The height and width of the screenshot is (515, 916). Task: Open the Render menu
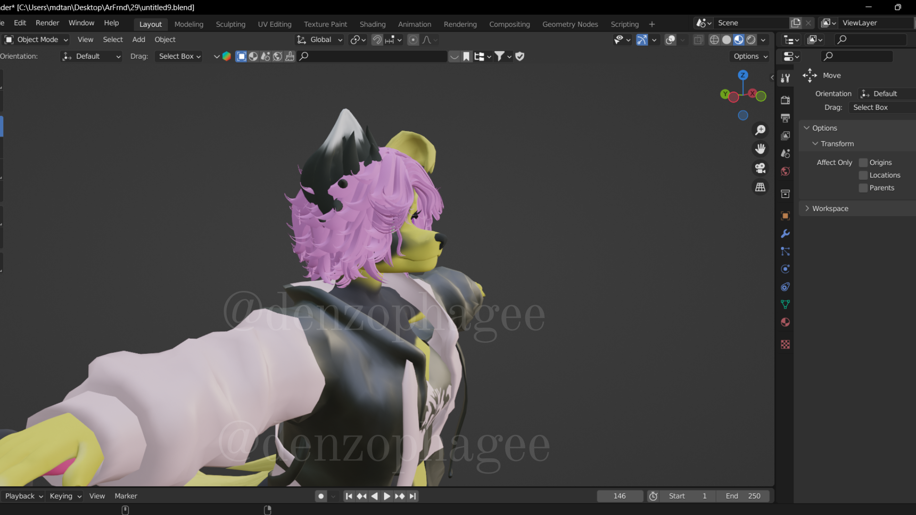(47, 23)
